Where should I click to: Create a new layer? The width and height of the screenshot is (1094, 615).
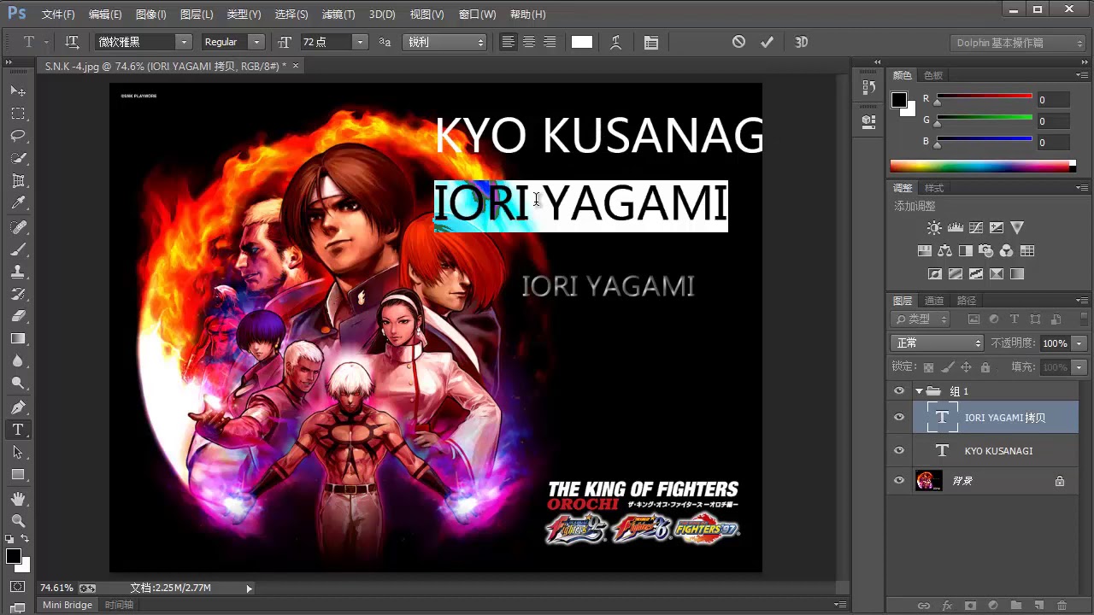[x=1039, y=606]
